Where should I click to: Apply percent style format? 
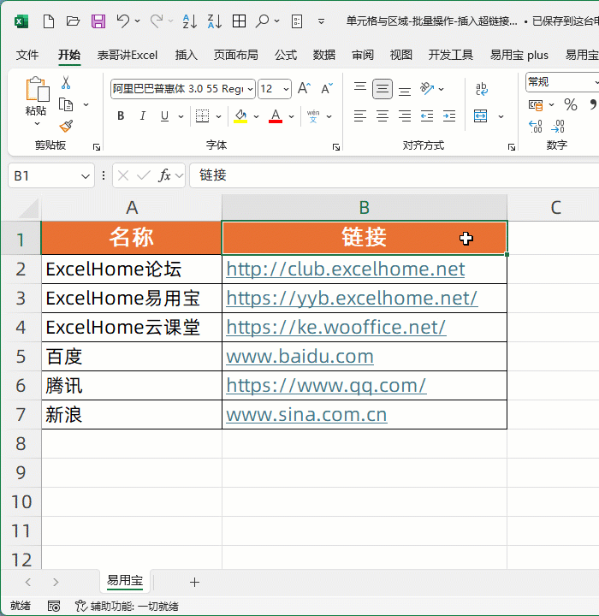pos(570,104)
